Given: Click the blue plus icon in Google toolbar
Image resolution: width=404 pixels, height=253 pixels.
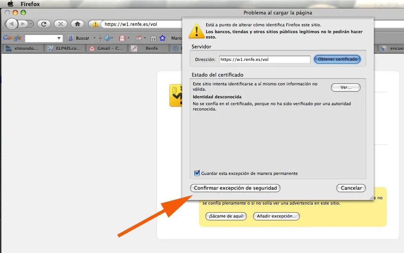Looking at the screenshot, I should coord(107,38).
